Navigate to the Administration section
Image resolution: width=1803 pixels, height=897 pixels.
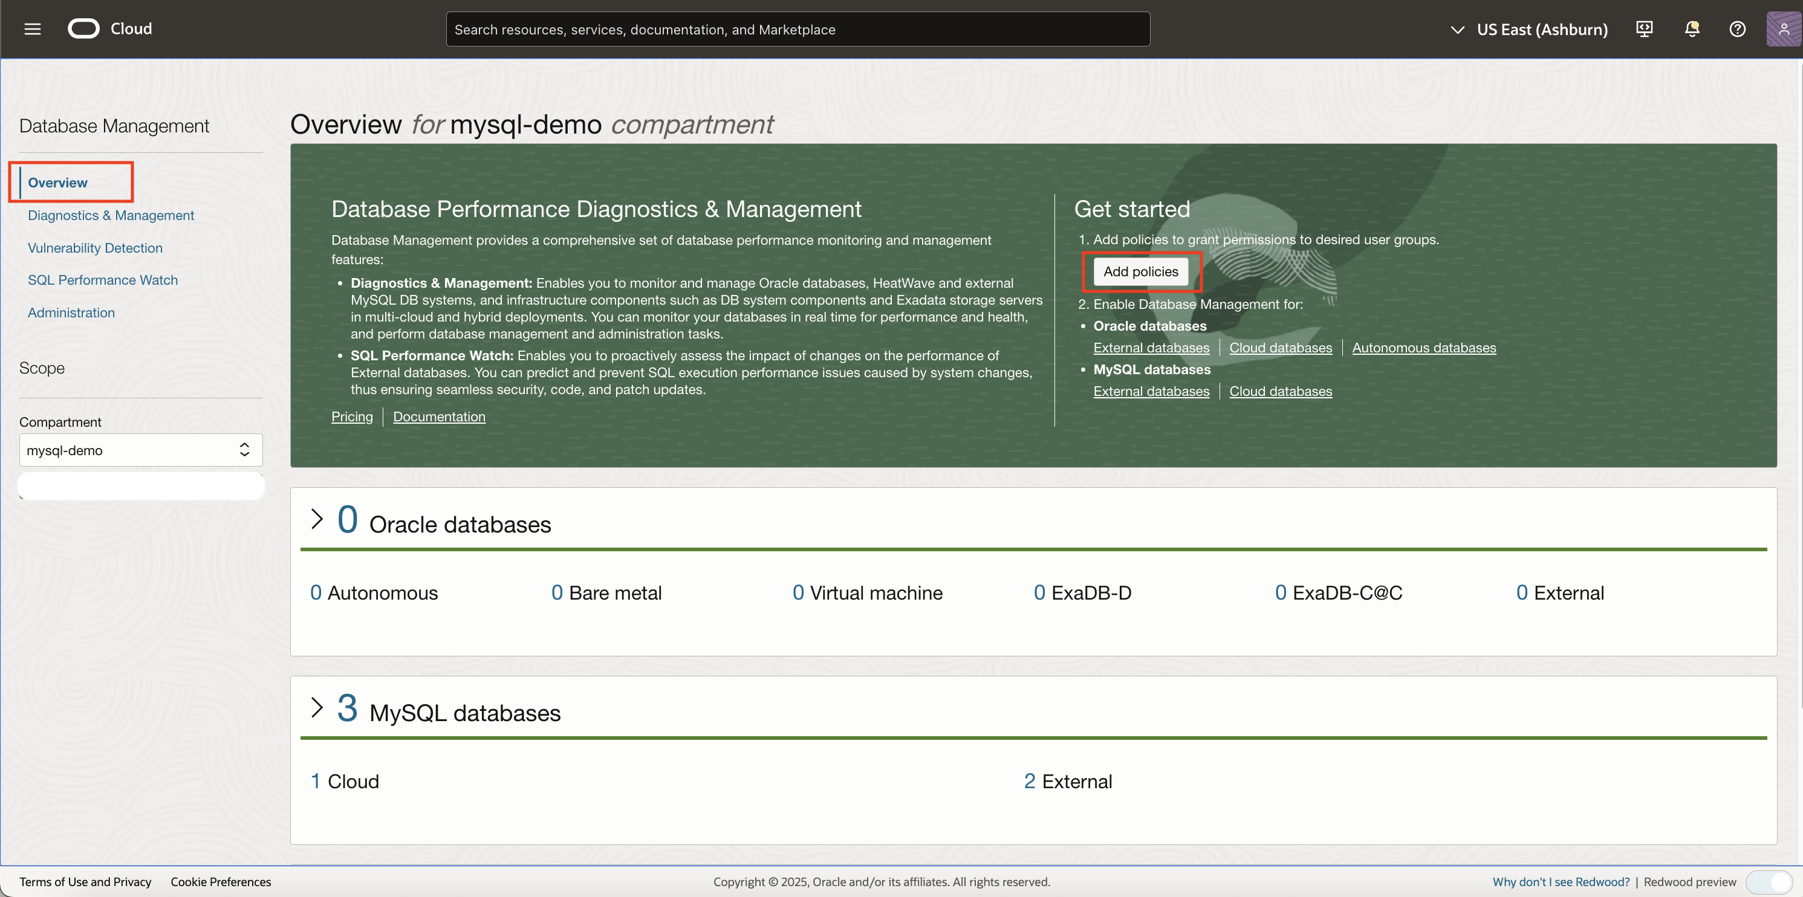[71, 312]
